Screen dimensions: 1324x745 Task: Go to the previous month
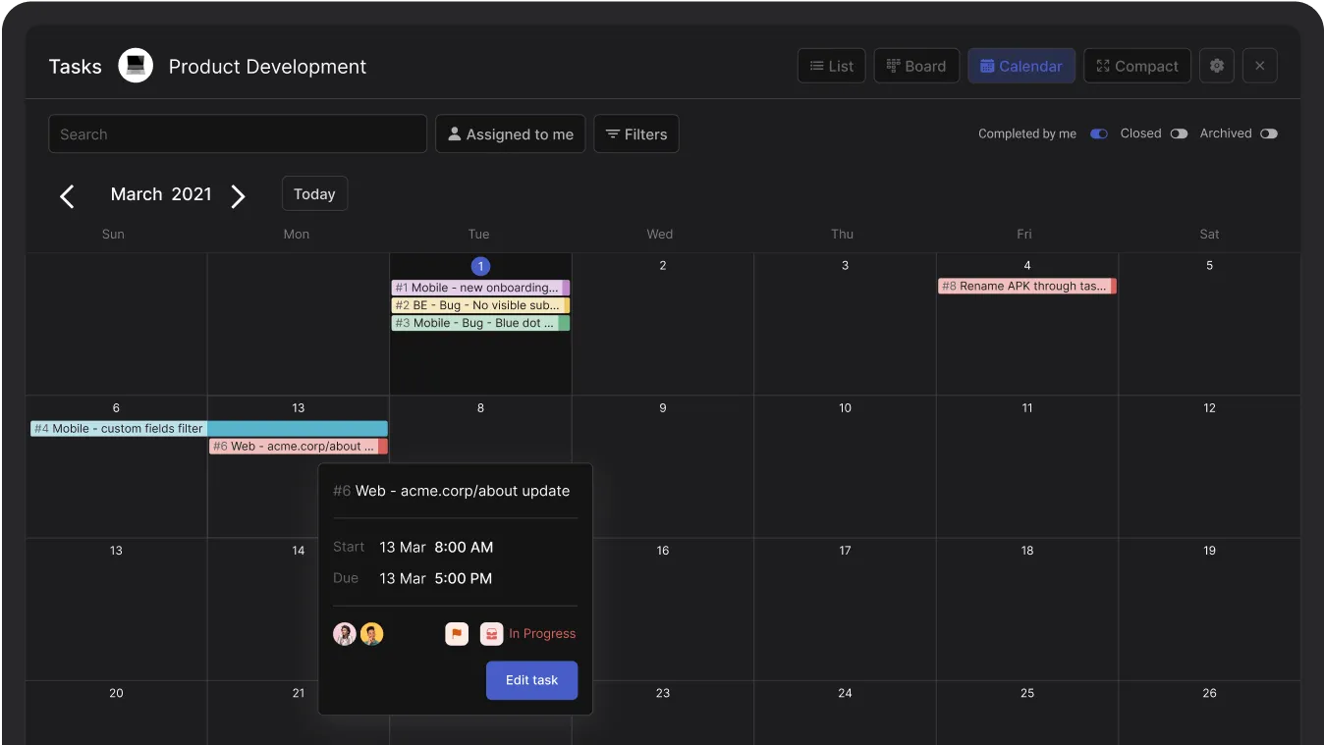pos(67,195)
